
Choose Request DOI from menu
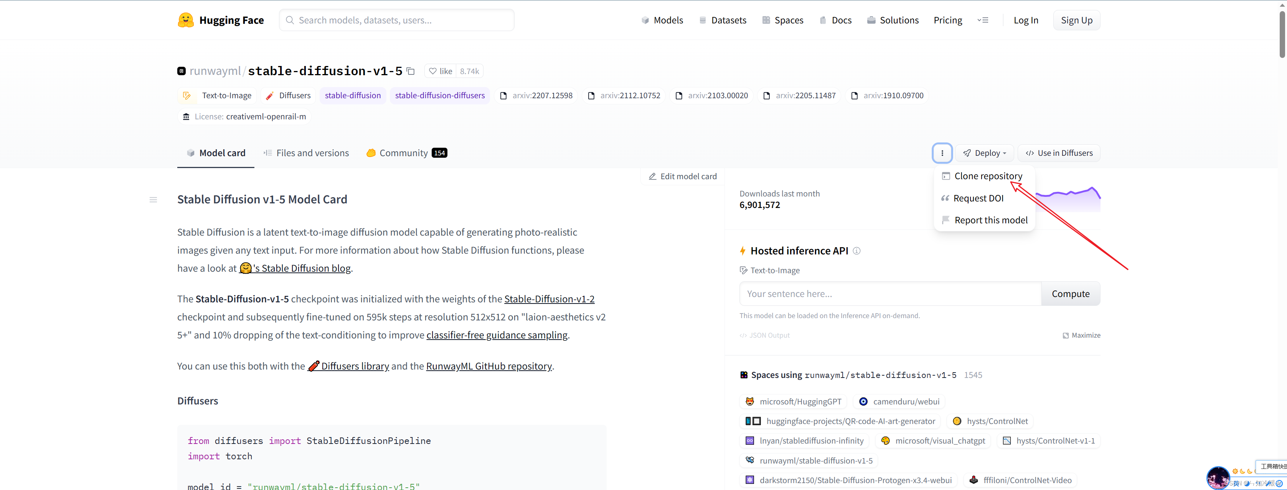[978, 198]
